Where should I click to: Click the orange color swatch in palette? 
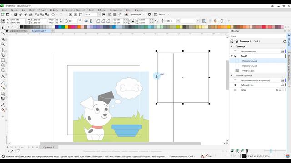point(79,27)
